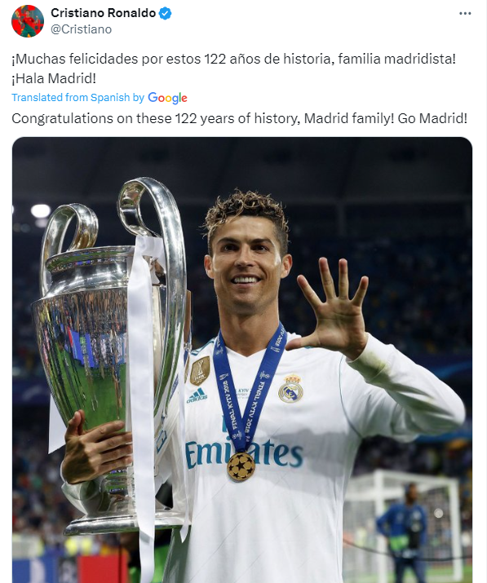
Task: Click the photographer in blue in background
Action: click(x=402, y=530)
